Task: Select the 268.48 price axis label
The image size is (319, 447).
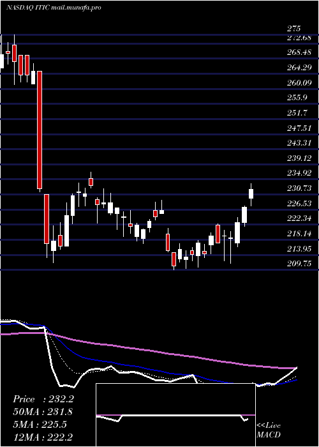Action: point(299,53)
